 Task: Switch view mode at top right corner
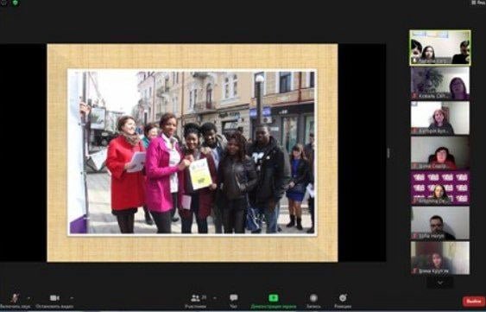point(478,3)
